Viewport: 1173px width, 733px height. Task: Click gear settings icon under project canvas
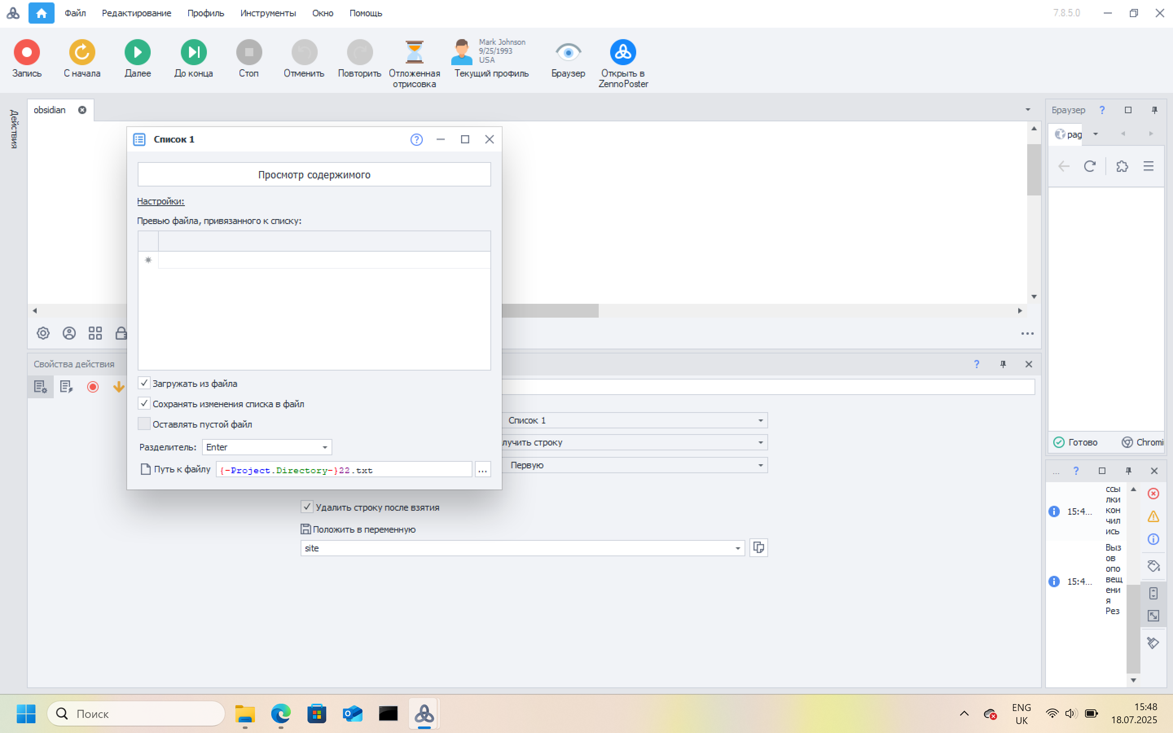click(x=43, y=333)
